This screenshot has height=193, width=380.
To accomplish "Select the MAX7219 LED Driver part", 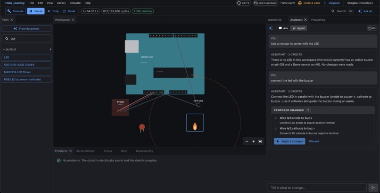I will point(27,72).
